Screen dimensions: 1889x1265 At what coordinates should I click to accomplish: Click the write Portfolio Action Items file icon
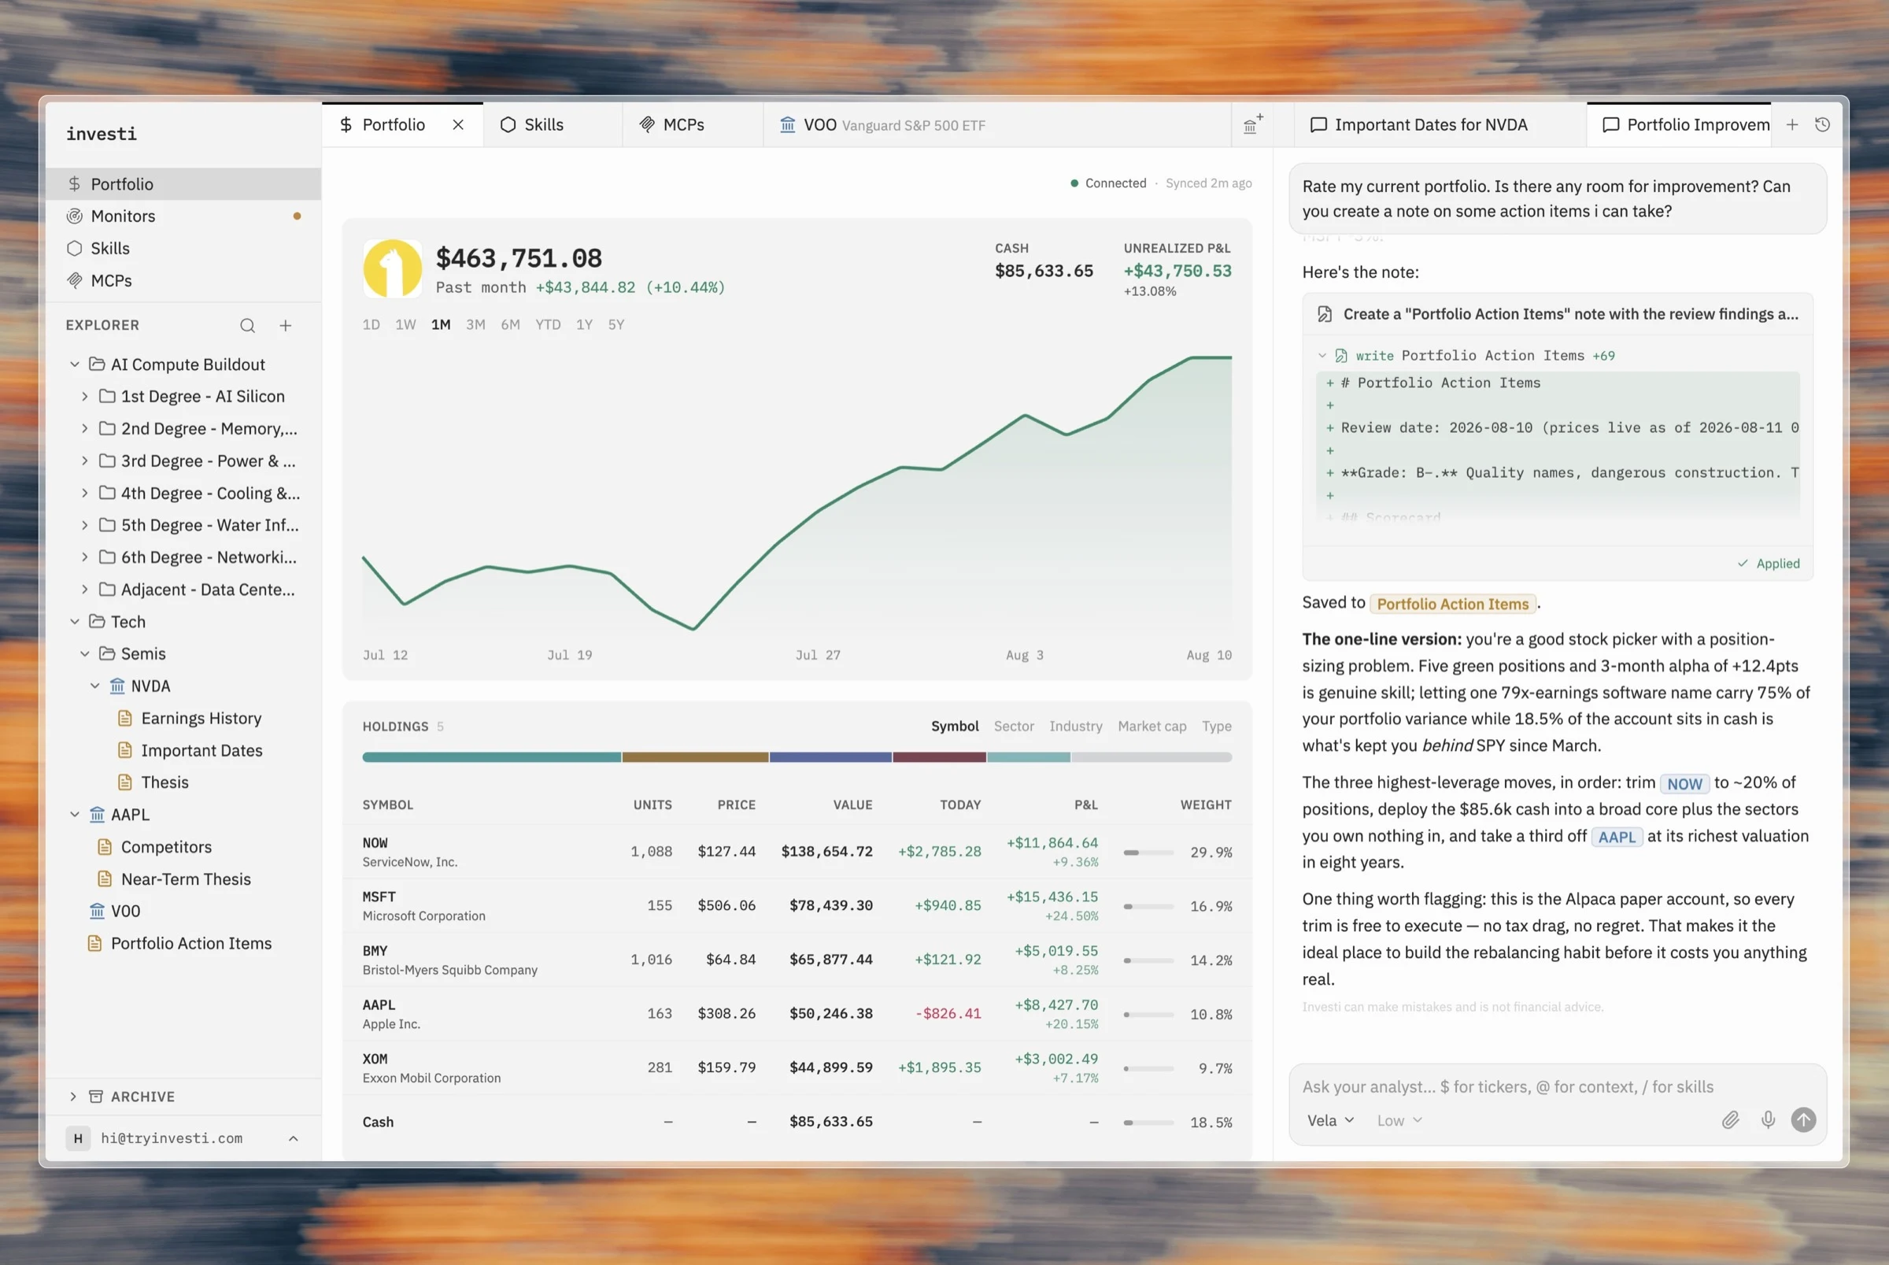(1340, 356)
